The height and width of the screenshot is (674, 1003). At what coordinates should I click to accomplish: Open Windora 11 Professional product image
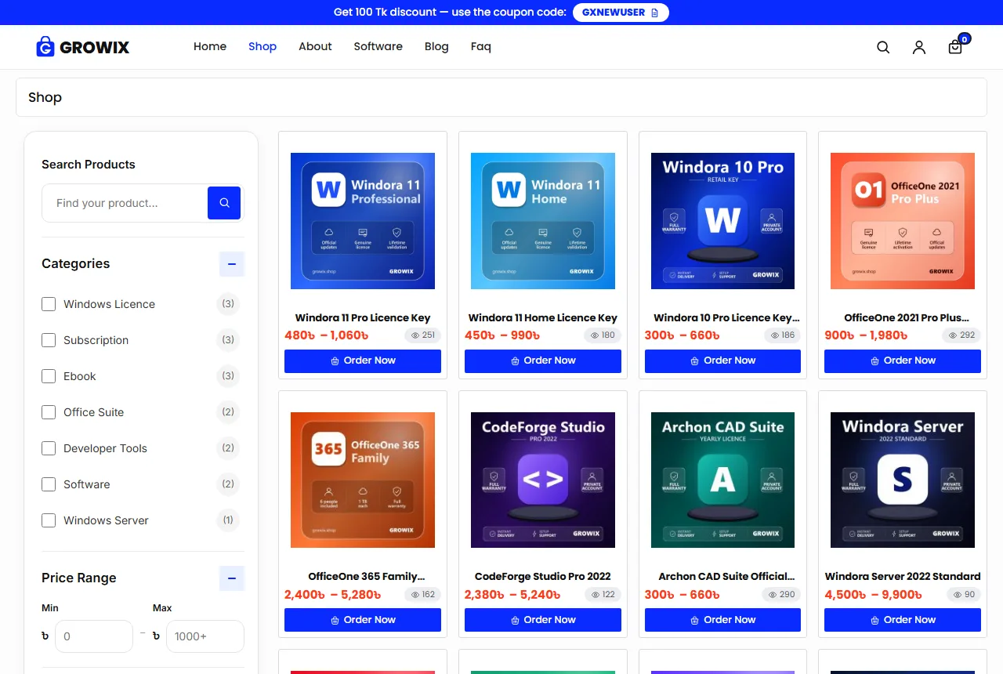[363, 221]
